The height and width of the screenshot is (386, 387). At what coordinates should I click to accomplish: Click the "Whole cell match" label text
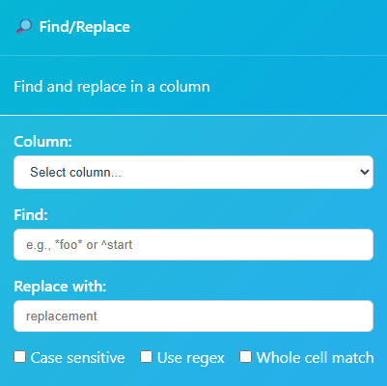(315, 358)
